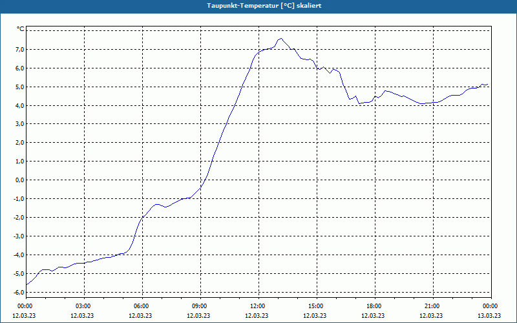Pick the 18:00 x-axis label
This screenshot has width=517, height=323.
click(x=375, y=306)
